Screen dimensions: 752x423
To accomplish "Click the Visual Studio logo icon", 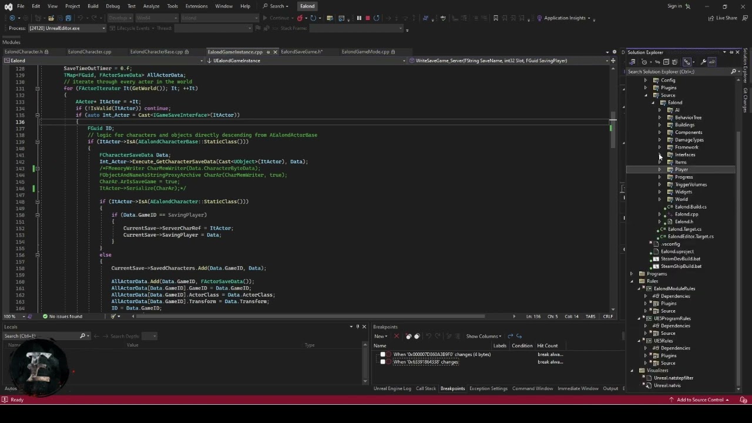I will tap(8, 6).
